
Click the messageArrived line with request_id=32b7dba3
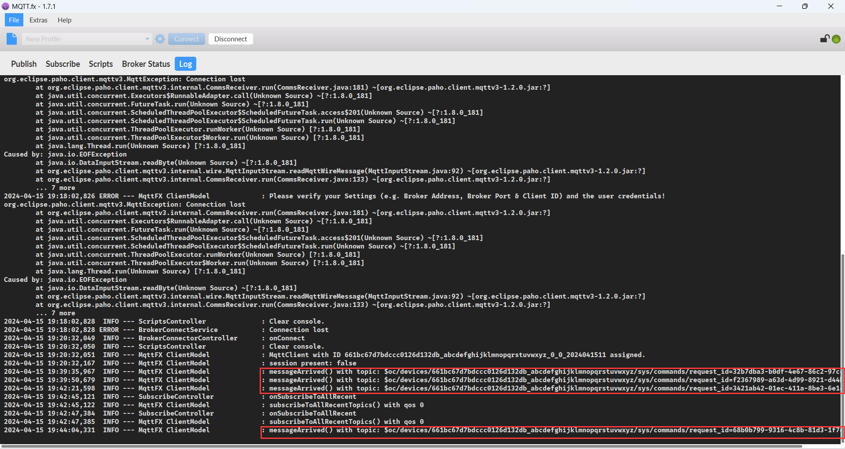(x=422, y=372)
